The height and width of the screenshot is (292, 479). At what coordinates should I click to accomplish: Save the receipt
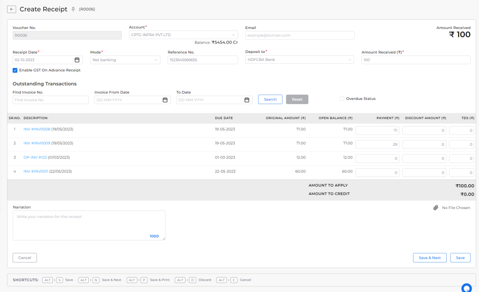(x=460, y=257)
